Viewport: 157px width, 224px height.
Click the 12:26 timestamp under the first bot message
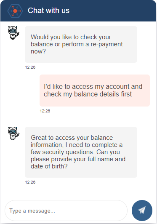point(30,67)
